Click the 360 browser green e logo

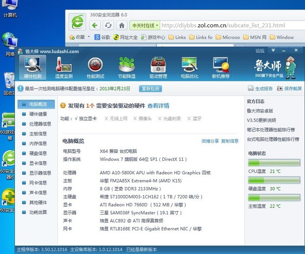tap(77, 22)
